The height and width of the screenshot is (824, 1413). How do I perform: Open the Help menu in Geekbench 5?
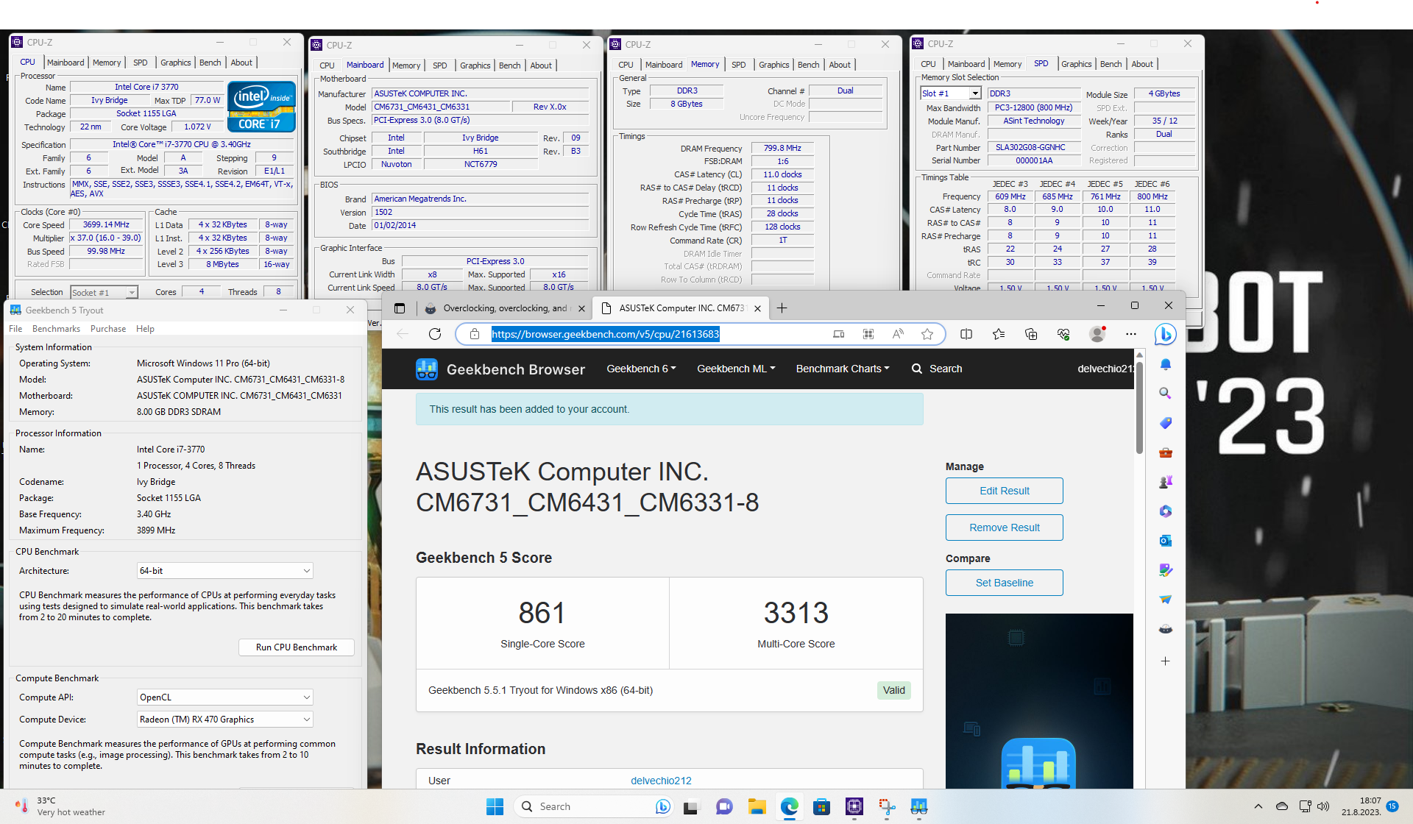pos(145,329)
